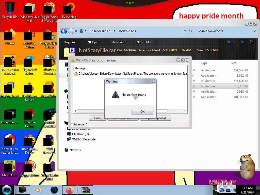Select the 401,373 KB Application row
Viewport: 260px width, 195px height.
tap(220, 97)
